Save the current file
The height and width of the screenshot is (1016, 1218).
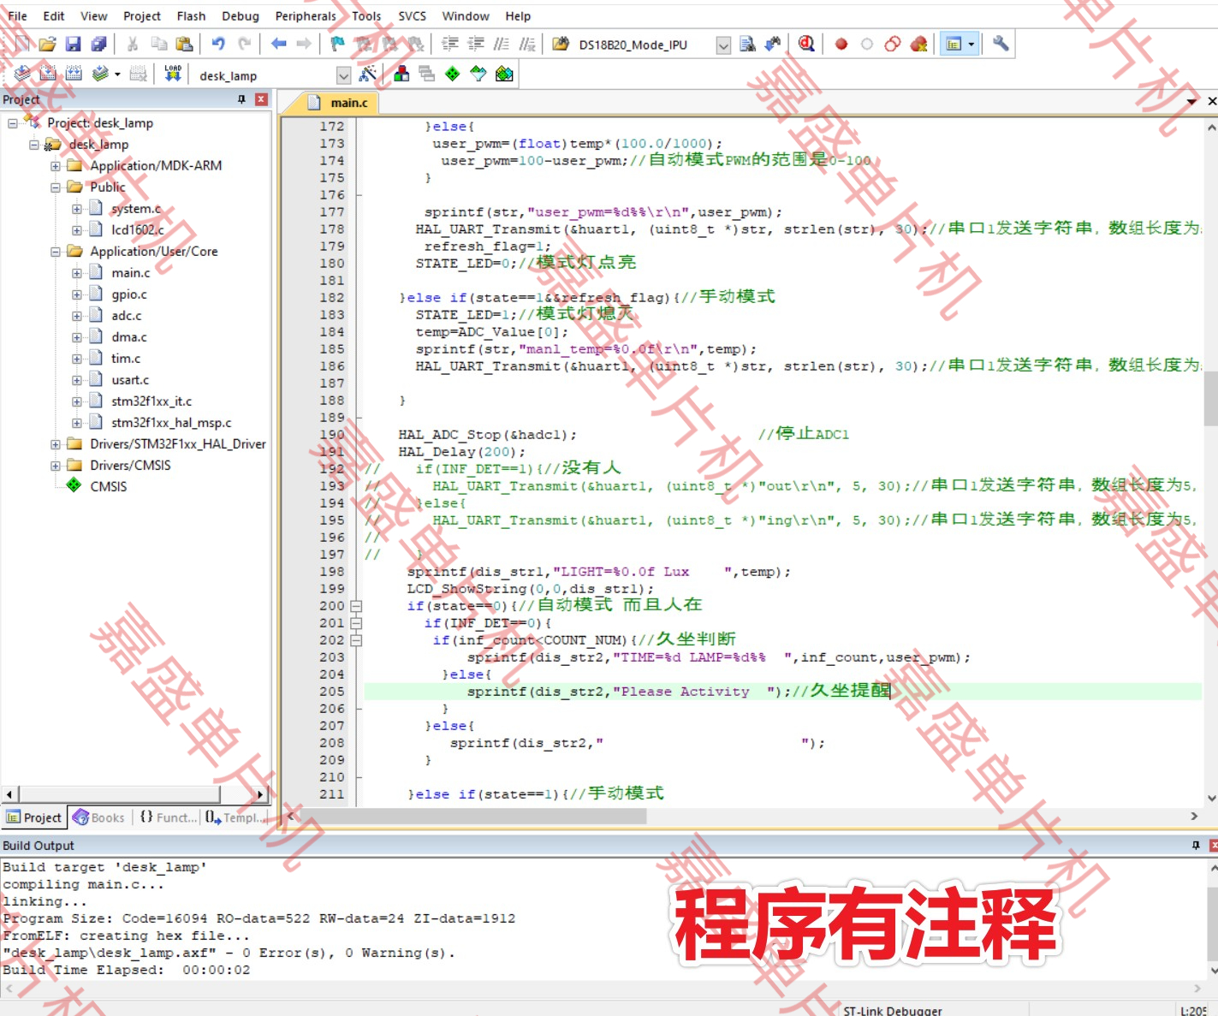tap(73, 44)
